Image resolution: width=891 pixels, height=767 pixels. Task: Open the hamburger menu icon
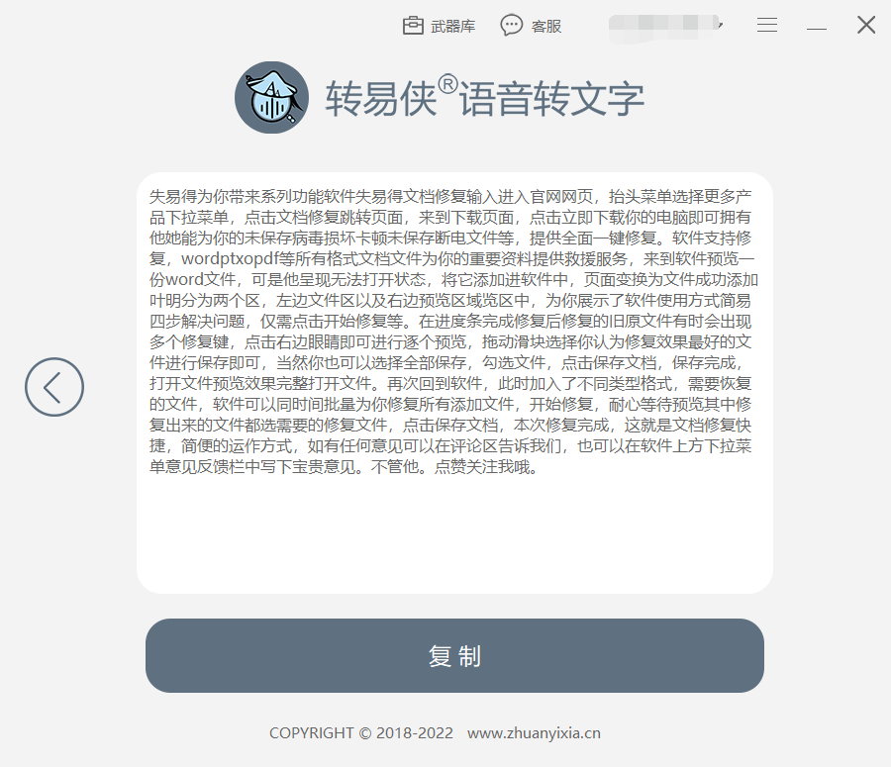[x=767, y=25]
